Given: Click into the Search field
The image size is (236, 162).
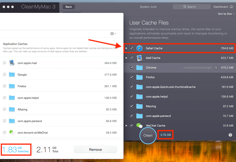Looking at the screenshot, I should click(x=191, y=7).
